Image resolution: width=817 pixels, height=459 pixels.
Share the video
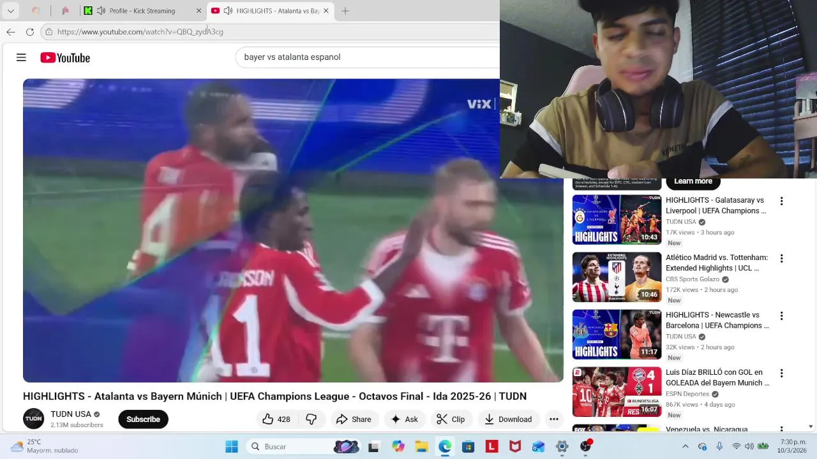click(x=354, y=419)
